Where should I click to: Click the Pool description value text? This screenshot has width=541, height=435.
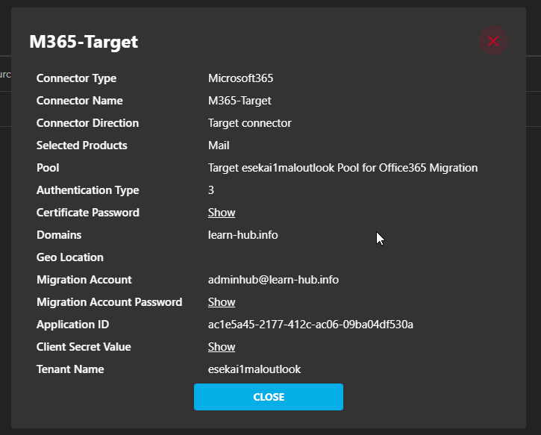343,168
